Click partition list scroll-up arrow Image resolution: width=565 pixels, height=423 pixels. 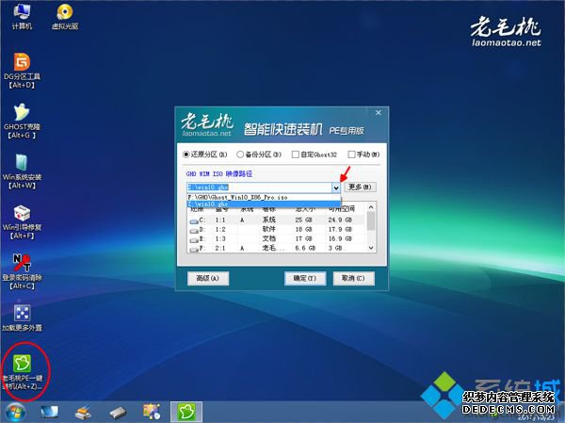click(371, 207)
